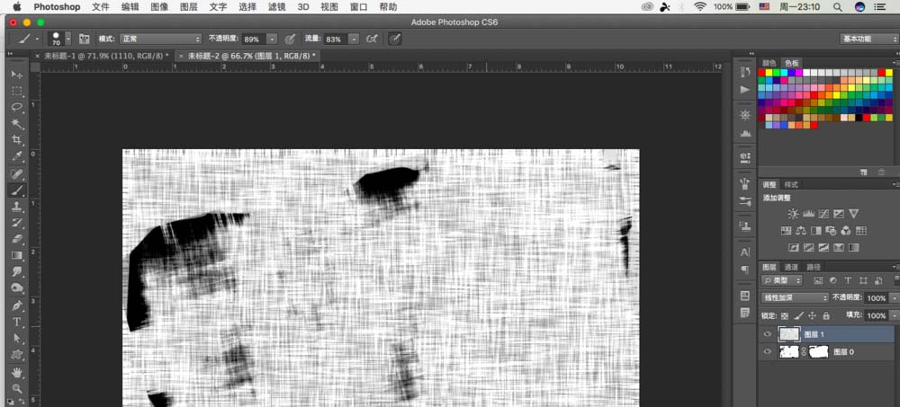This screenshot has width=900, height=407.
Task: Select the Move tool
Action: tap(17, 75)
